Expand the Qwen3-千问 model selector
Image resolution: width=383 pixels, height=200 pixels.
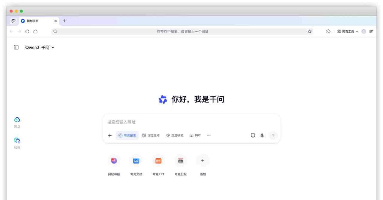coord(40,47)
